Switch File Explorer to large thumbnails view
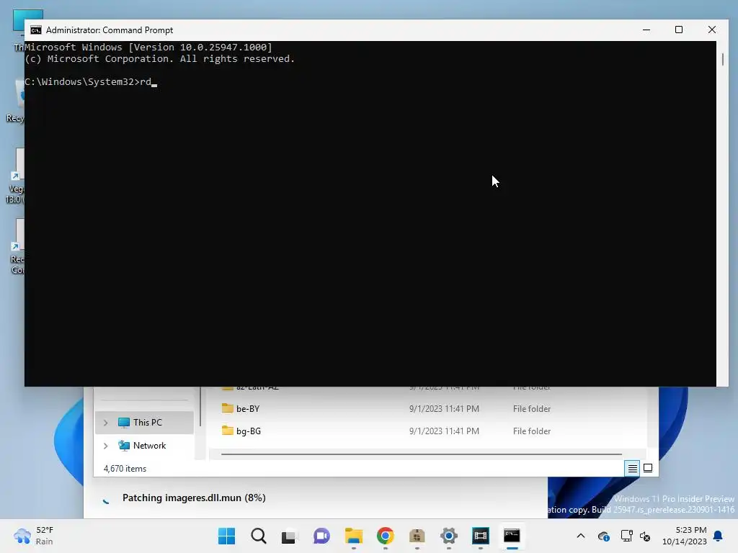This screenshot has width=738, height=553. [648, 468]
